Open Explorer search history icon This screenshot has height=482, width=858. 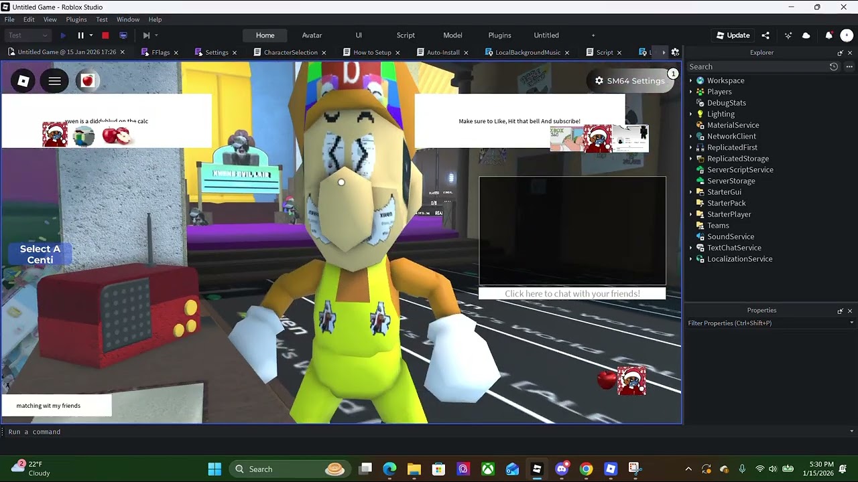point(833,66)
